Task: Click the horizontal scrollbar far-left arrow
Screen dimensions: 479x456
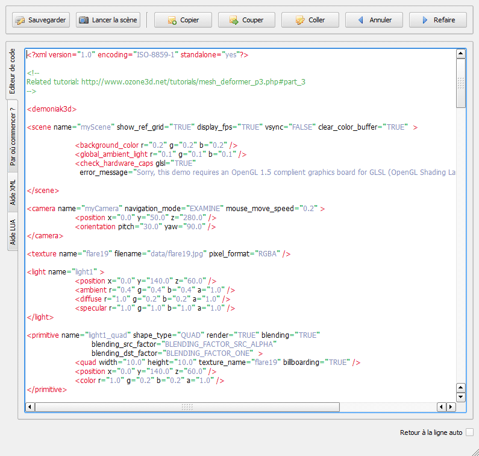Action: coord(30,407)
